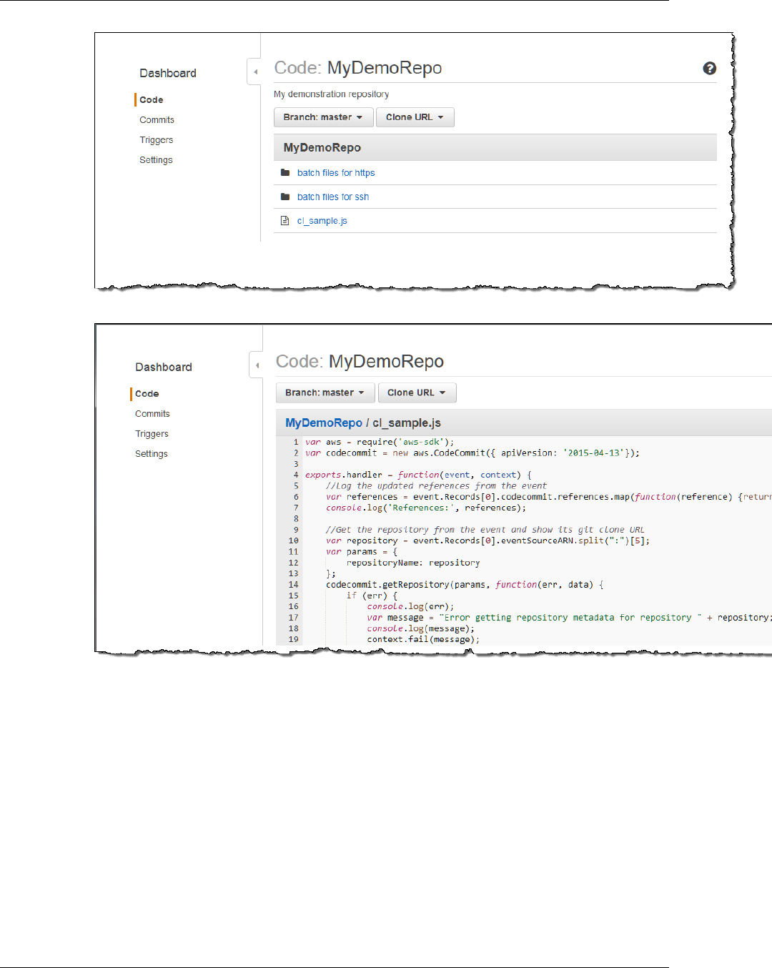Open Settings in the lower sidebar
This screenshot has height=968, width=772.
(152, 454)
